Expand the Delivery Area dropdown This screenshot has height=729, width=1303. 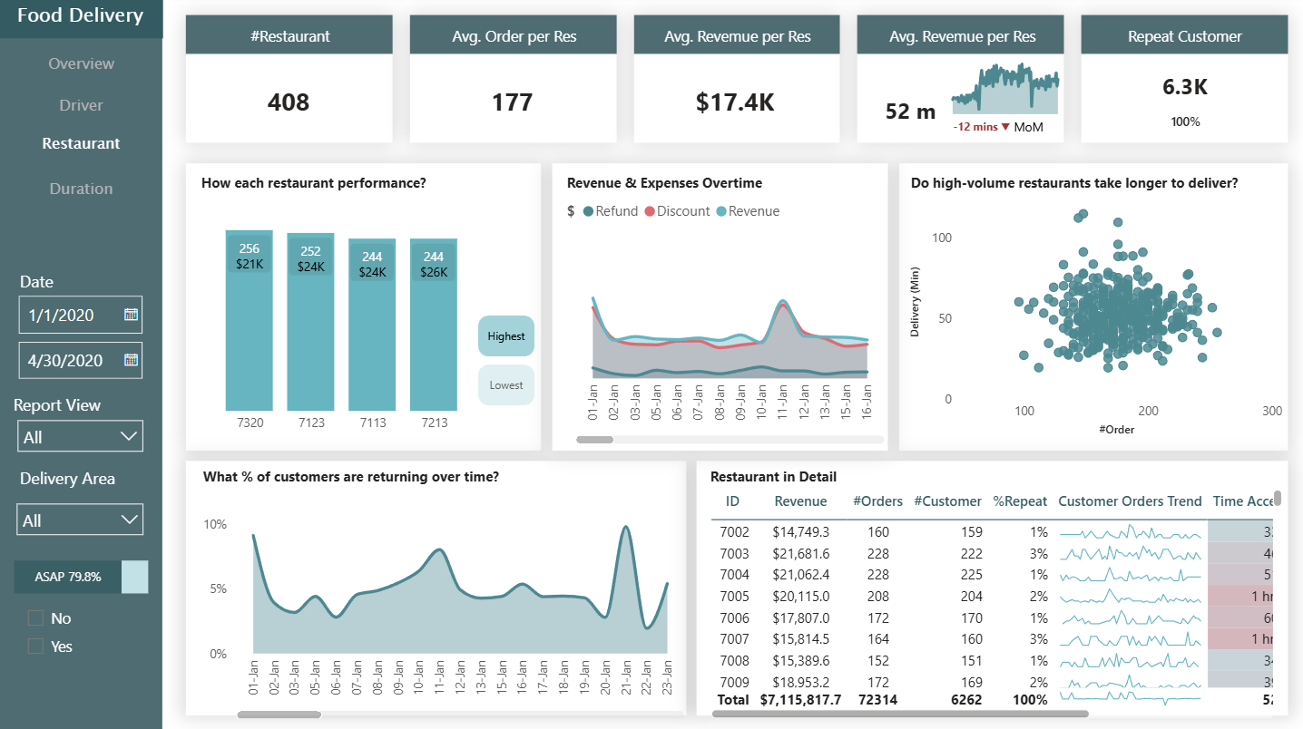80,520
